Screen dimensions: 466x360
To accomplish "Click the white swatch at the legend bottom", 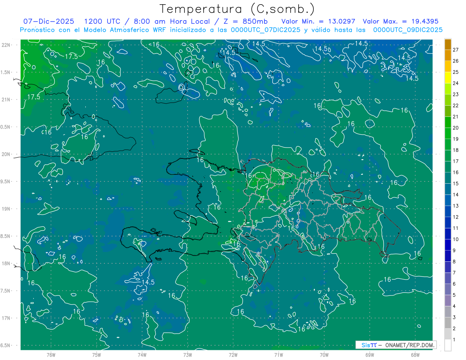I will pyautogui.click(x=448, y=345).
